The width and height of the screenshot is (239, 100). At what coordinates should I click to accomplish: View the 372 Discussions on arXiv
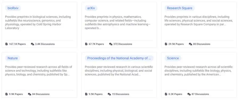(122, 44)
